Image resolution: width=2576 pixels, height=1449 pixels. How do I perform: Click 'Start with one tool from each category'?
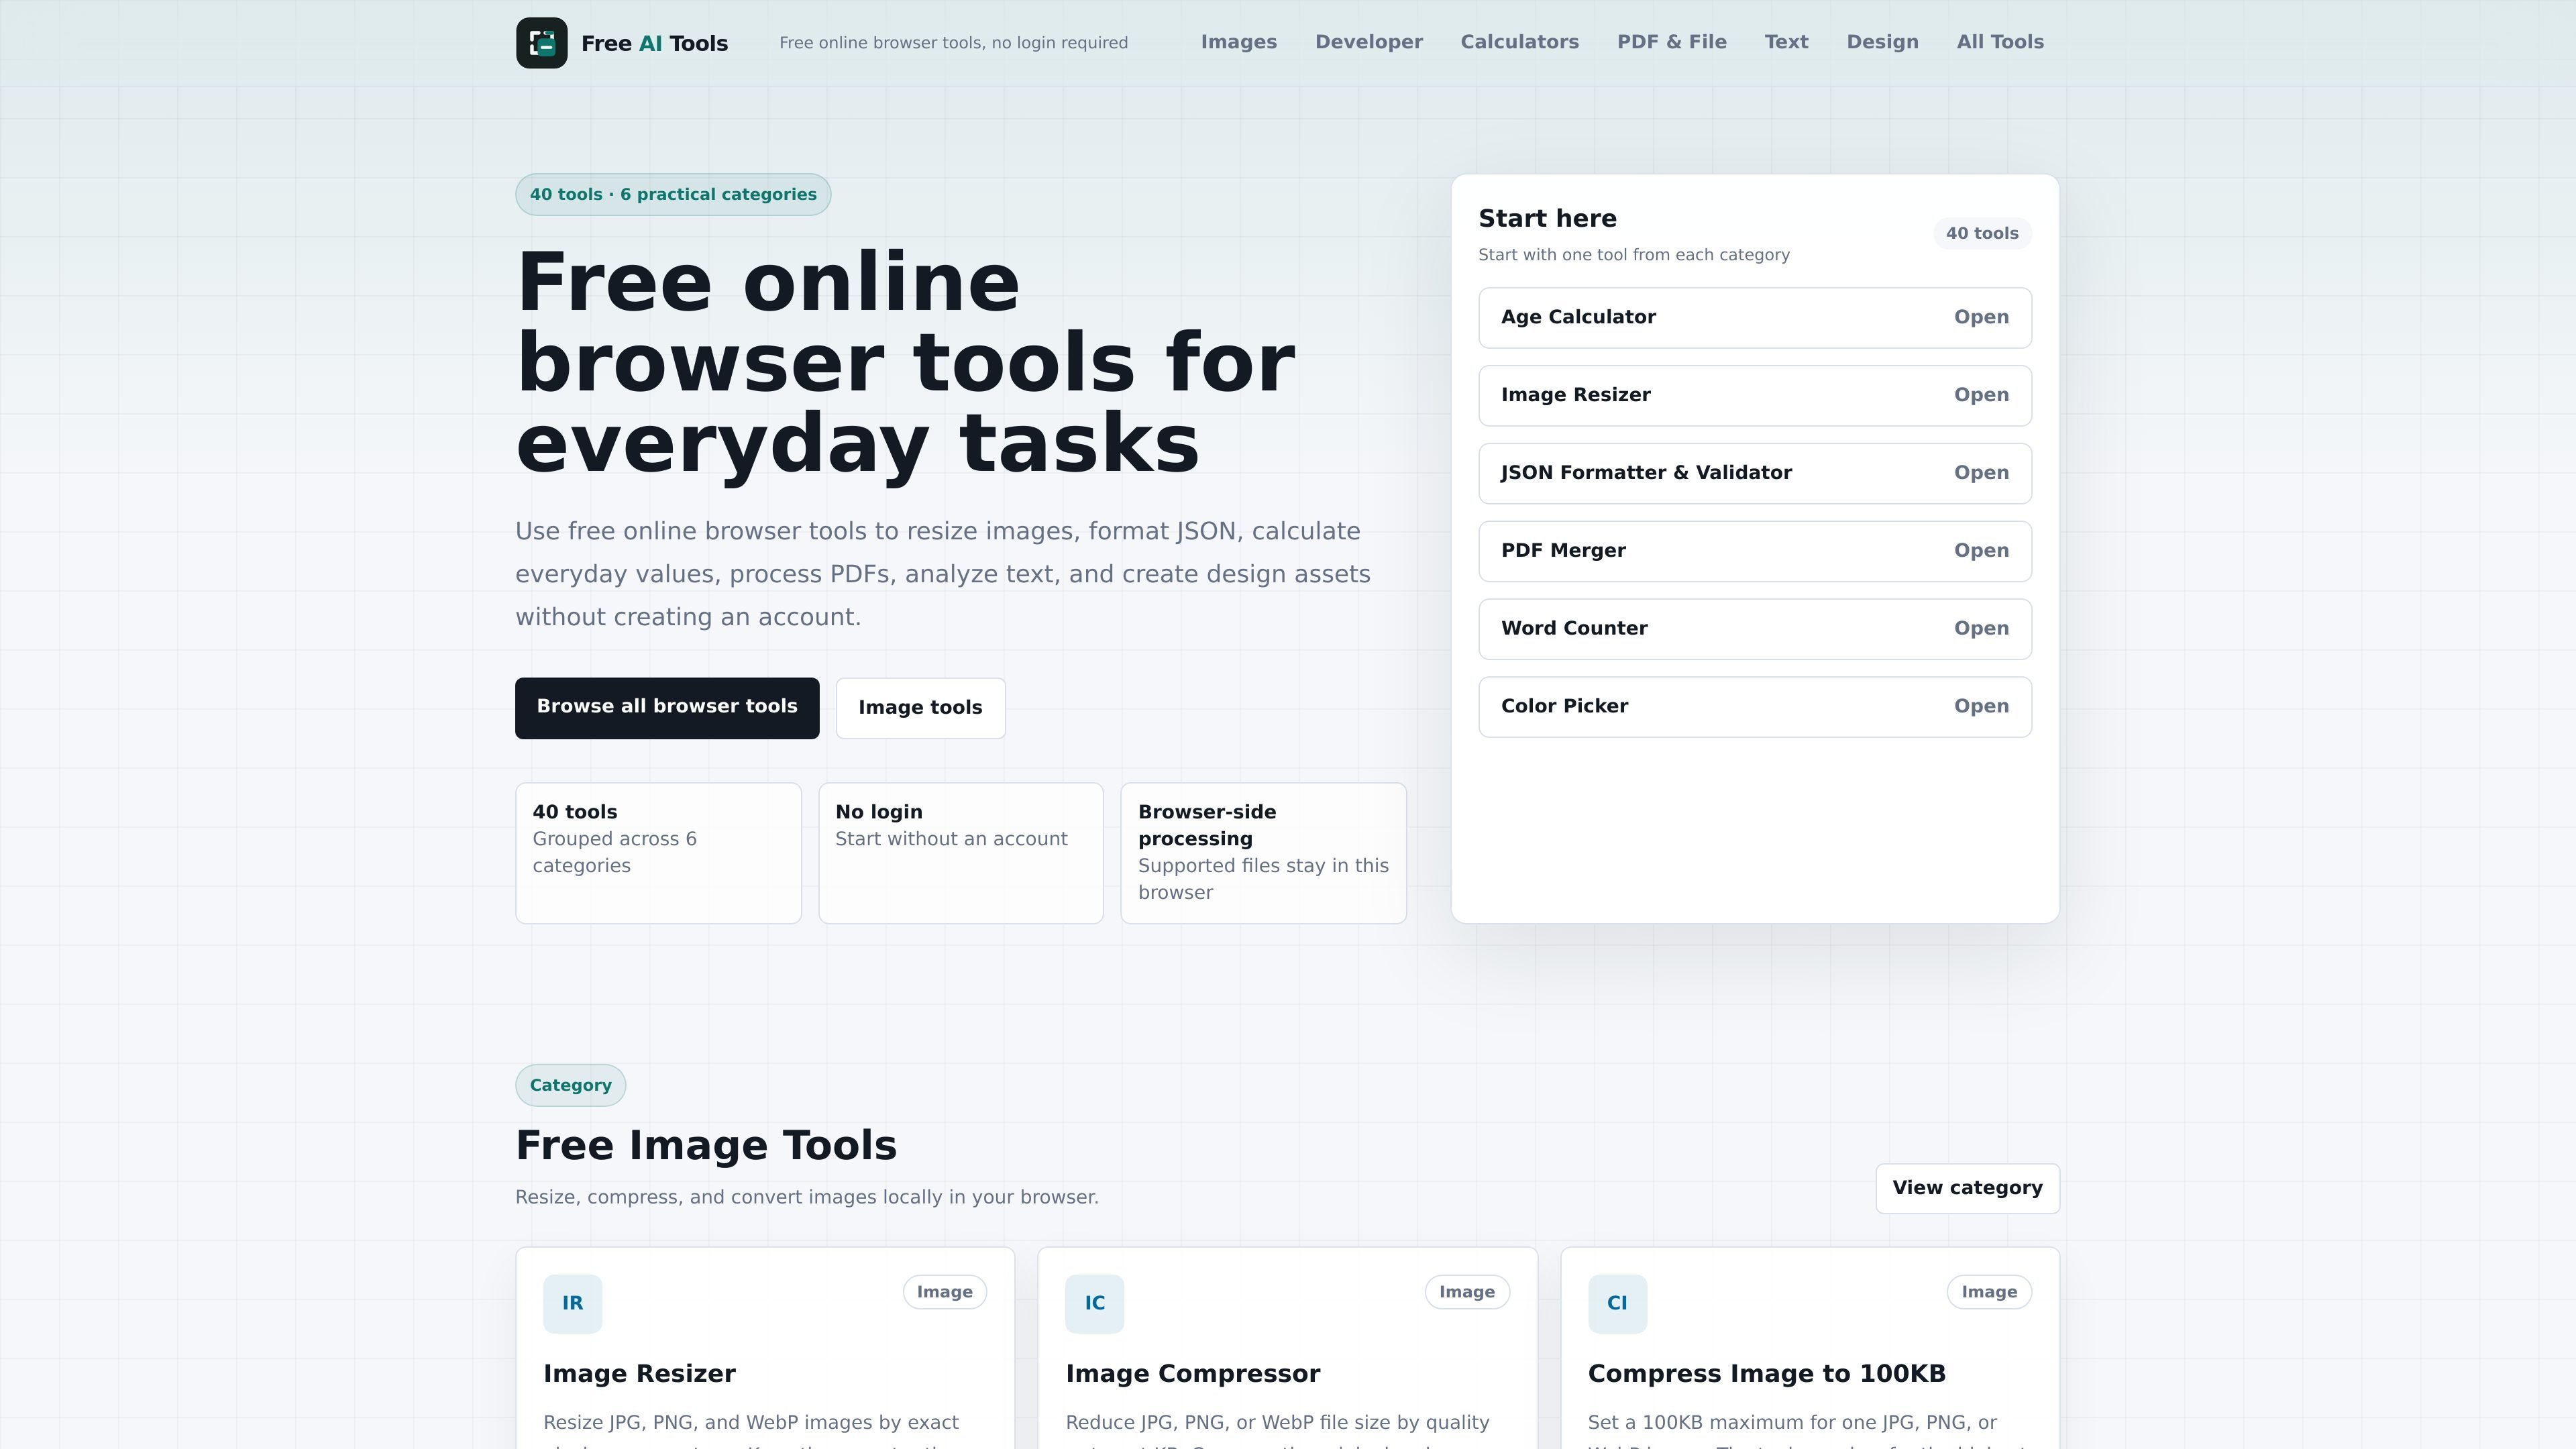click(x=1634, y=255)
